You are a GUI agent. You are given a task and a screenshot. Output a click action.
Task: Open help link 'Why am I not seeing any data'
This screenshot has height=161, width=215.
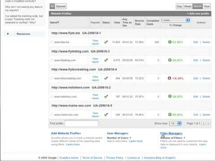[x=24, y=8]
